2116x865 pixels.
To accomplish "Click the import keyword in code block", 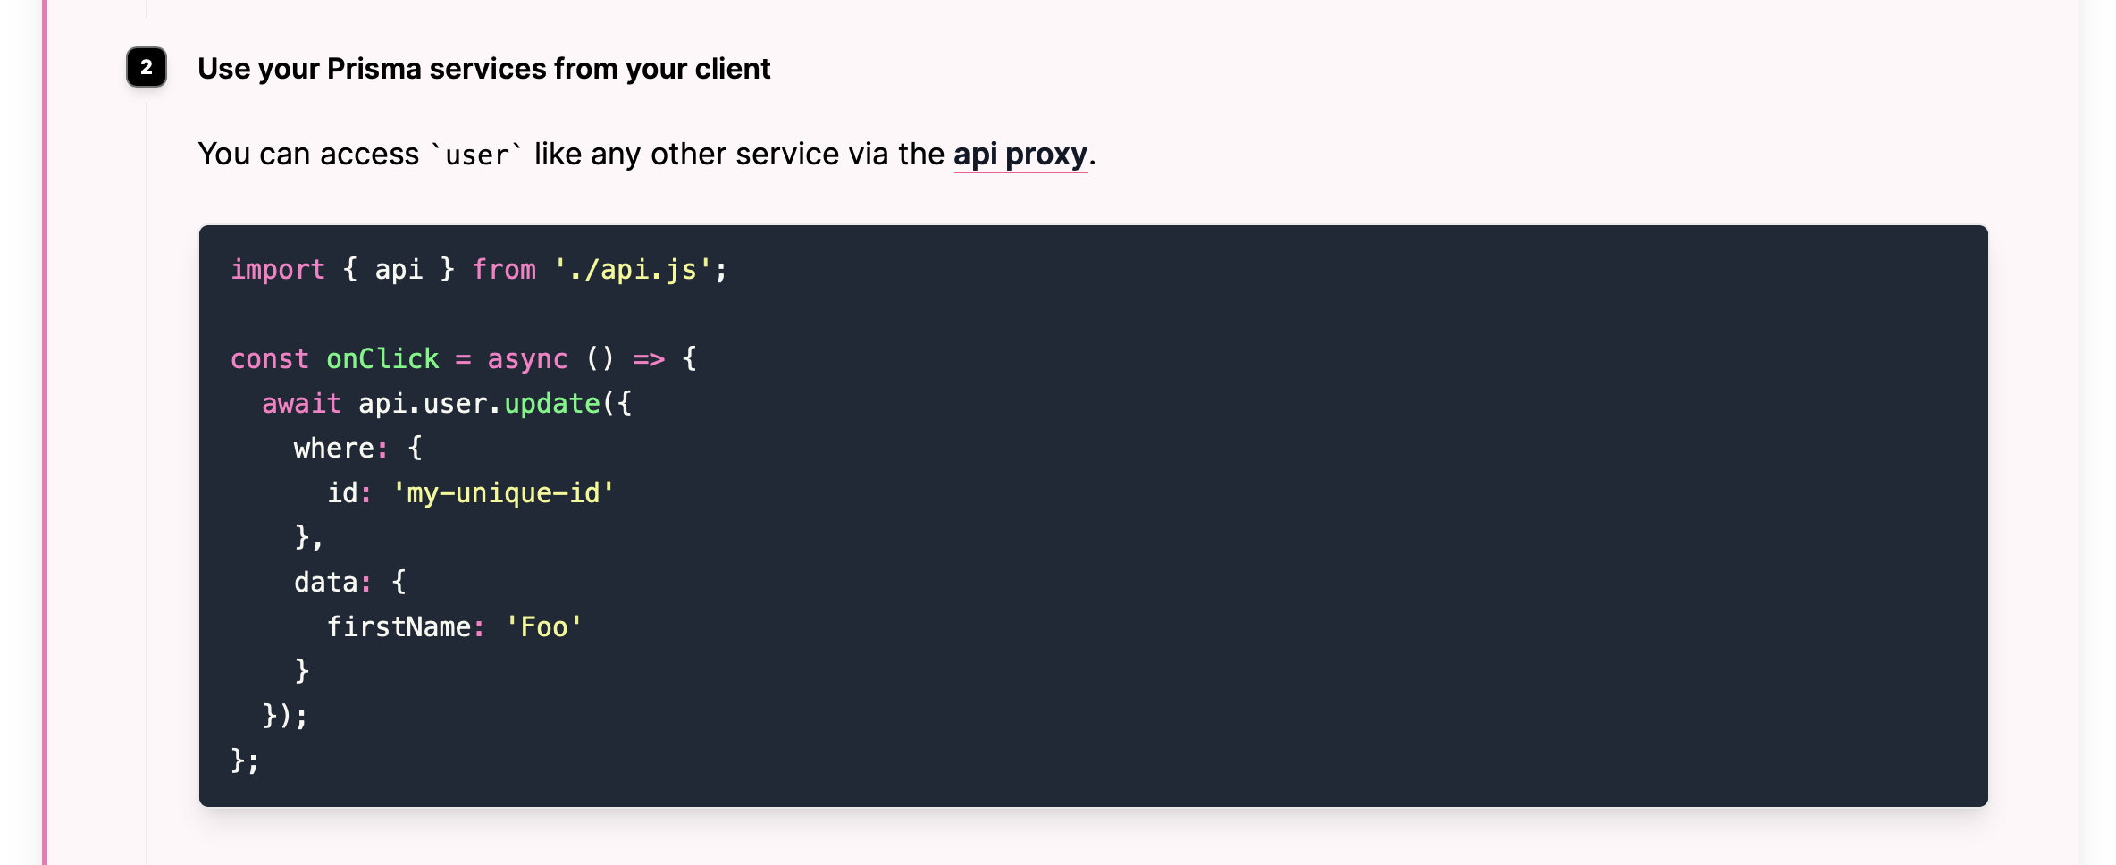I will pyautogui.click(x=278, y=269).
